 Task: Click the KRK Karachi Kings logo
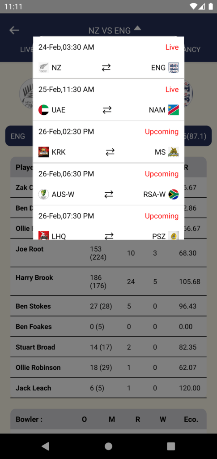pyautogui.click(x=43, y=152)
